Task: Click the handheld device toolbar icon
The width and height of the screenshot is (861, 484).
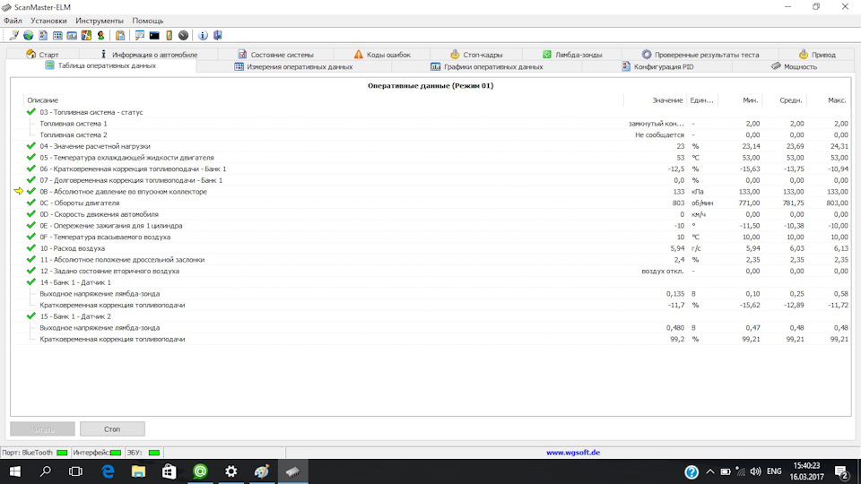Action: tap(170, 35)
